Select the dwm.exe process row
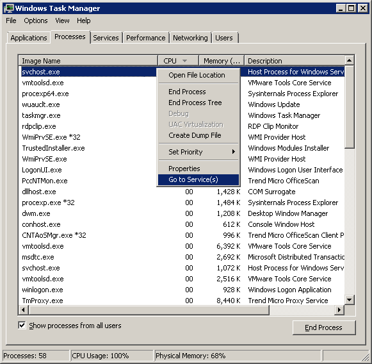Viewport: 372px width, 364px height. coord(181,213)
